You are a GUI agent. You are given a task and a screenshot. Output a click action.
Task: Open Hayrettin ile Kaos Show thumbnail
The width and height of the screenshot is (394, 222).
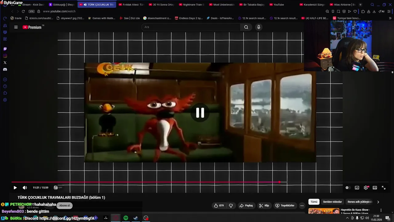pos(324,212)
